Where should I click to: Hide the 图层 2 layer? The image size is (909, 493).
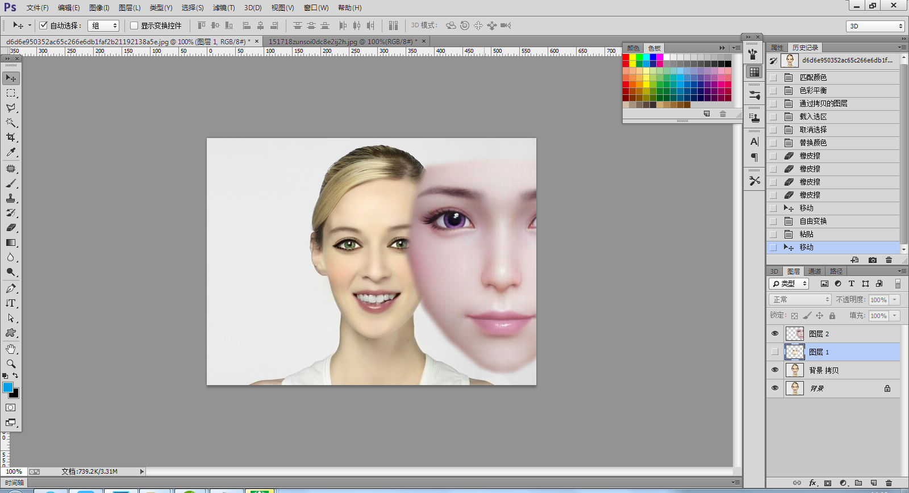click(775, 334)
